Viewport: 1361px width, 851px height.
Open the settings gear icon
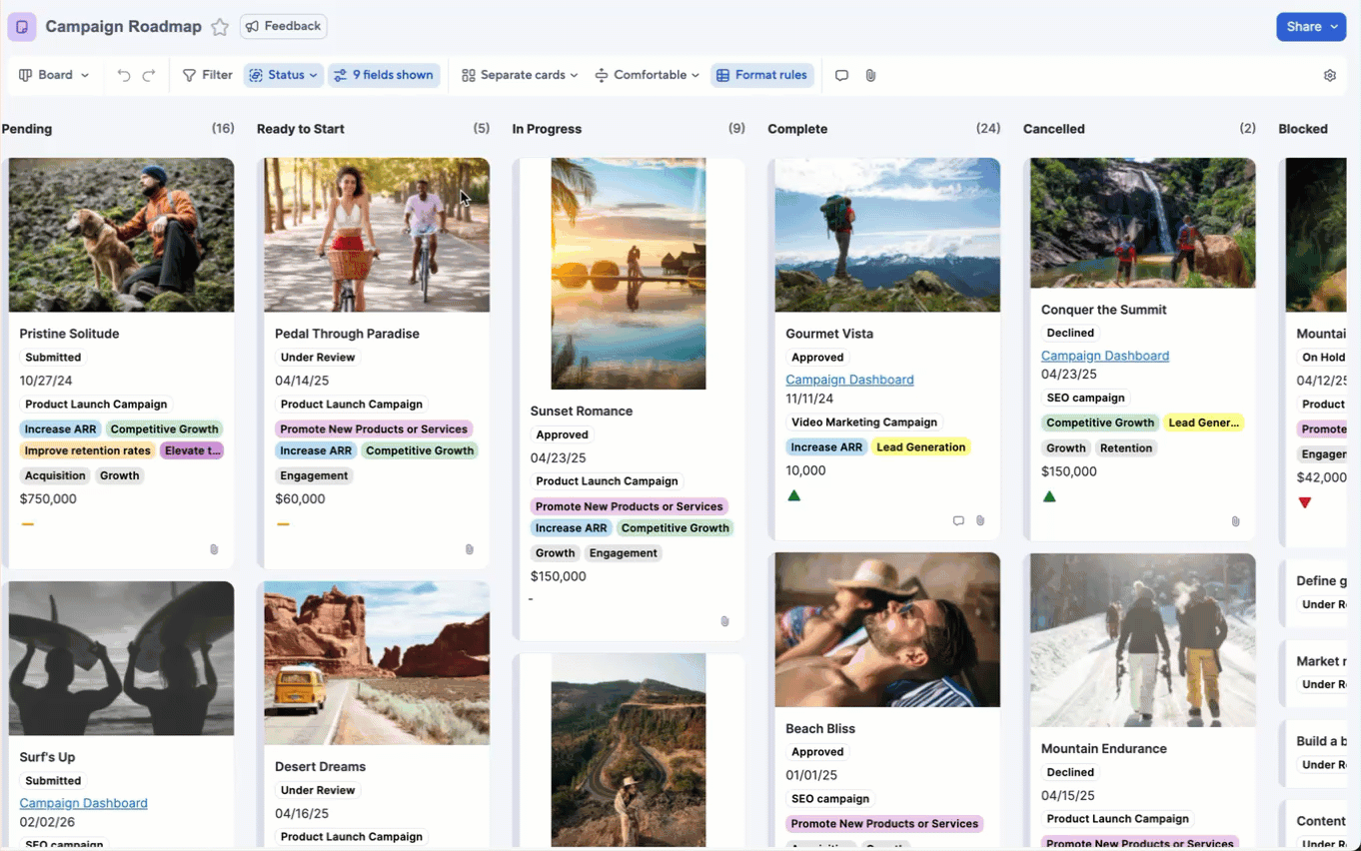tap(1330, 75)
